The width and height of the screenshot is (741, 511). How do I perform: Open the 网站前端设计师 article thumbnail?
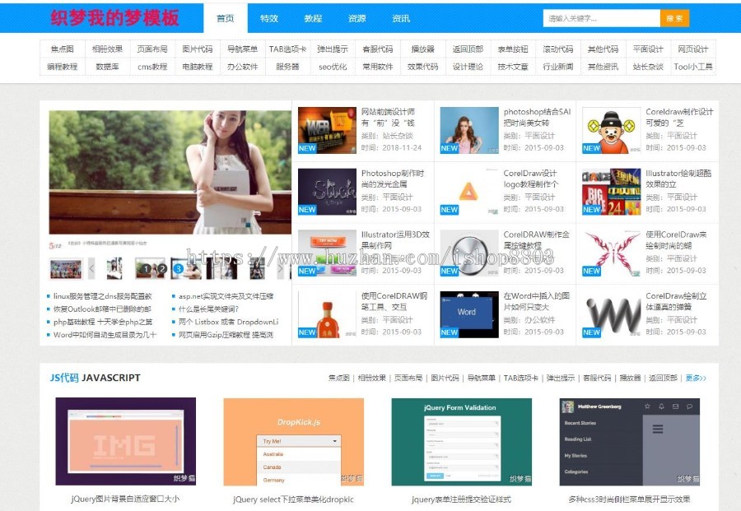(x=327, y=130)
